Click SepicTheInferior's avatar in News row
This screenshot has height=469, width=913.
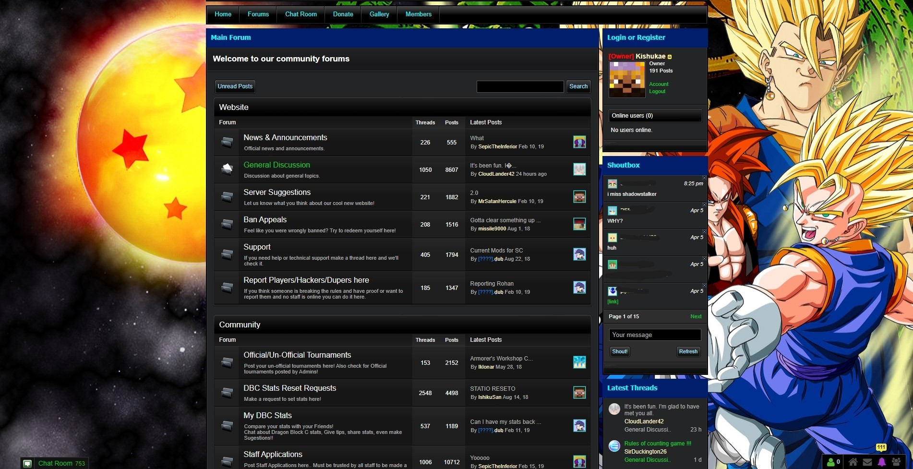pyautogui.click(x=579, y=142)
